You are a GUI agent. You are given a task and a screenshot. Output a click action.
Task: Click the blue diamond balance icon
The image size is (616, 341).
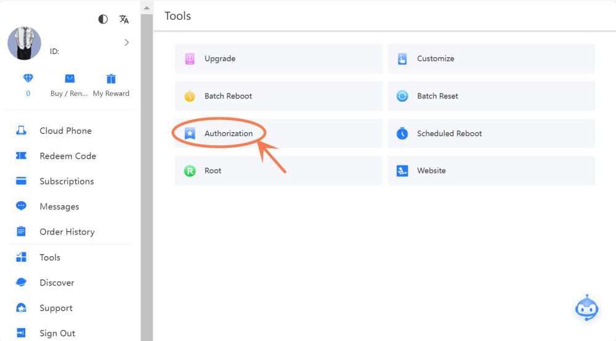pyautogui.click(x=28, y=79)
